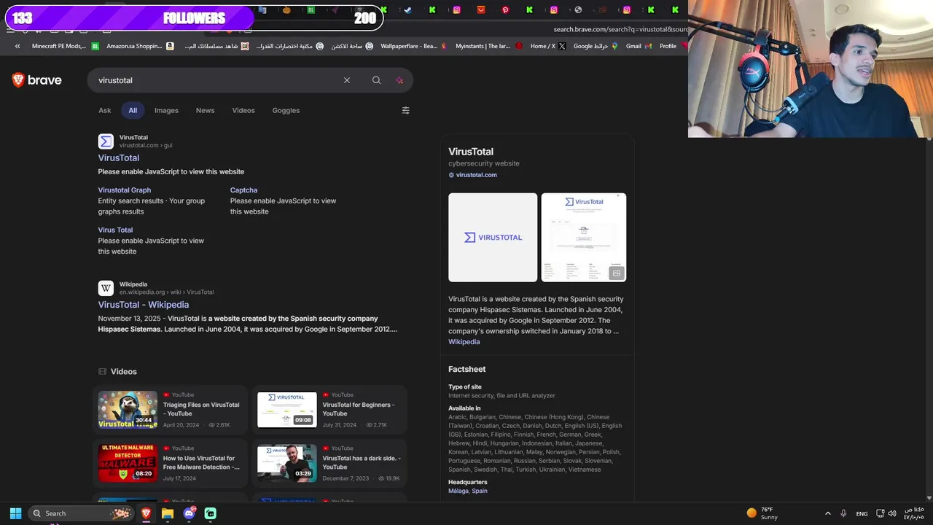933x525 pixels.
Task: Open VirusTotal - Wikipedia result
Action: coord(144,305)
